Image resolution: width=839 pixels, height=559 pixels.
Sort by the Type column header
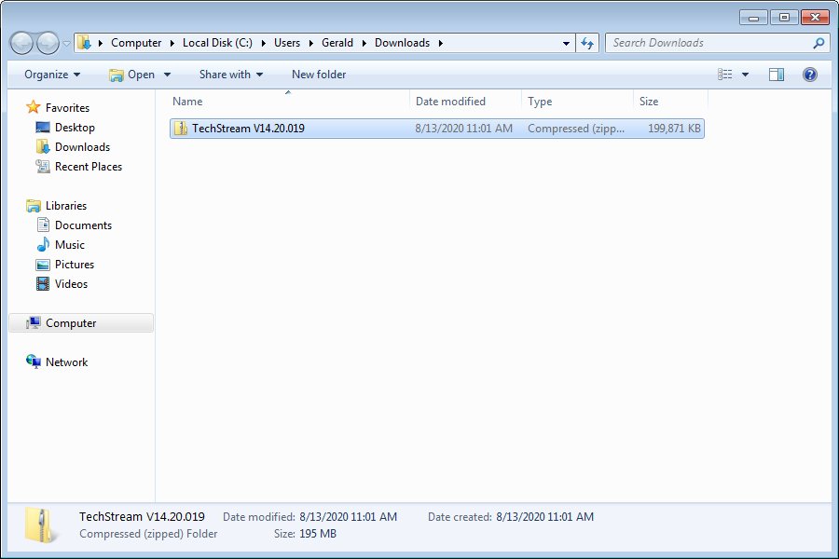(x=577, y=102)
